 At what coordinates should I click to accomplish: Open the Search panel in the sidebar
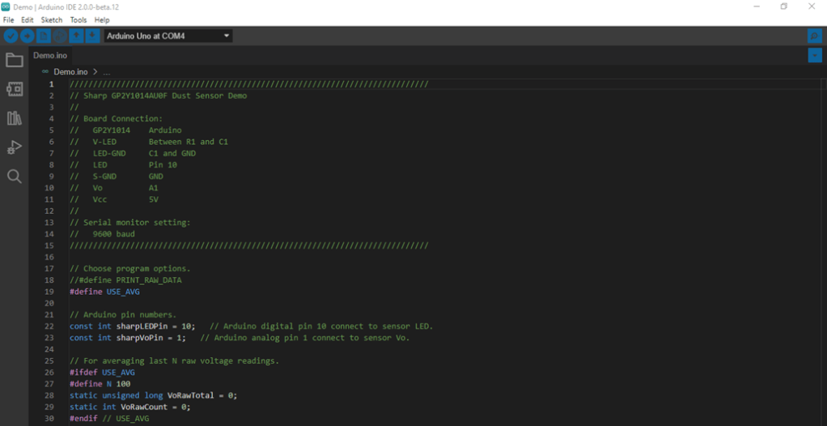point(14,177)
